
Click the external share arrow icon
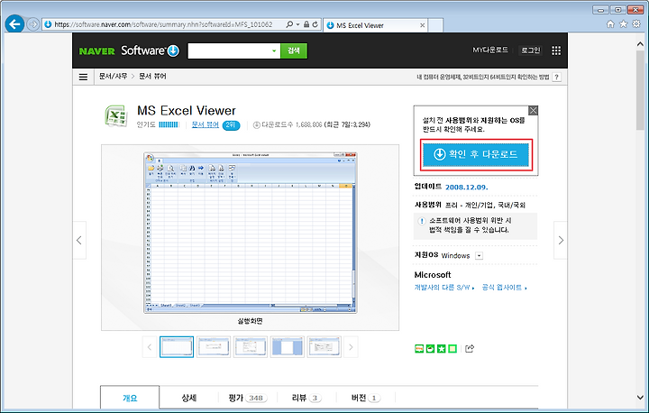(470, 348)
